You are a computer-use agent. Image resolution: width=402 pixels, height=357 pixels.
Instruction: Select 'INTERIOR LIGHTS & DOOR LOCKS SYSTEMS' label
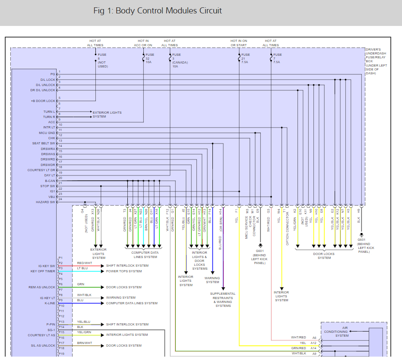(199, 261)
